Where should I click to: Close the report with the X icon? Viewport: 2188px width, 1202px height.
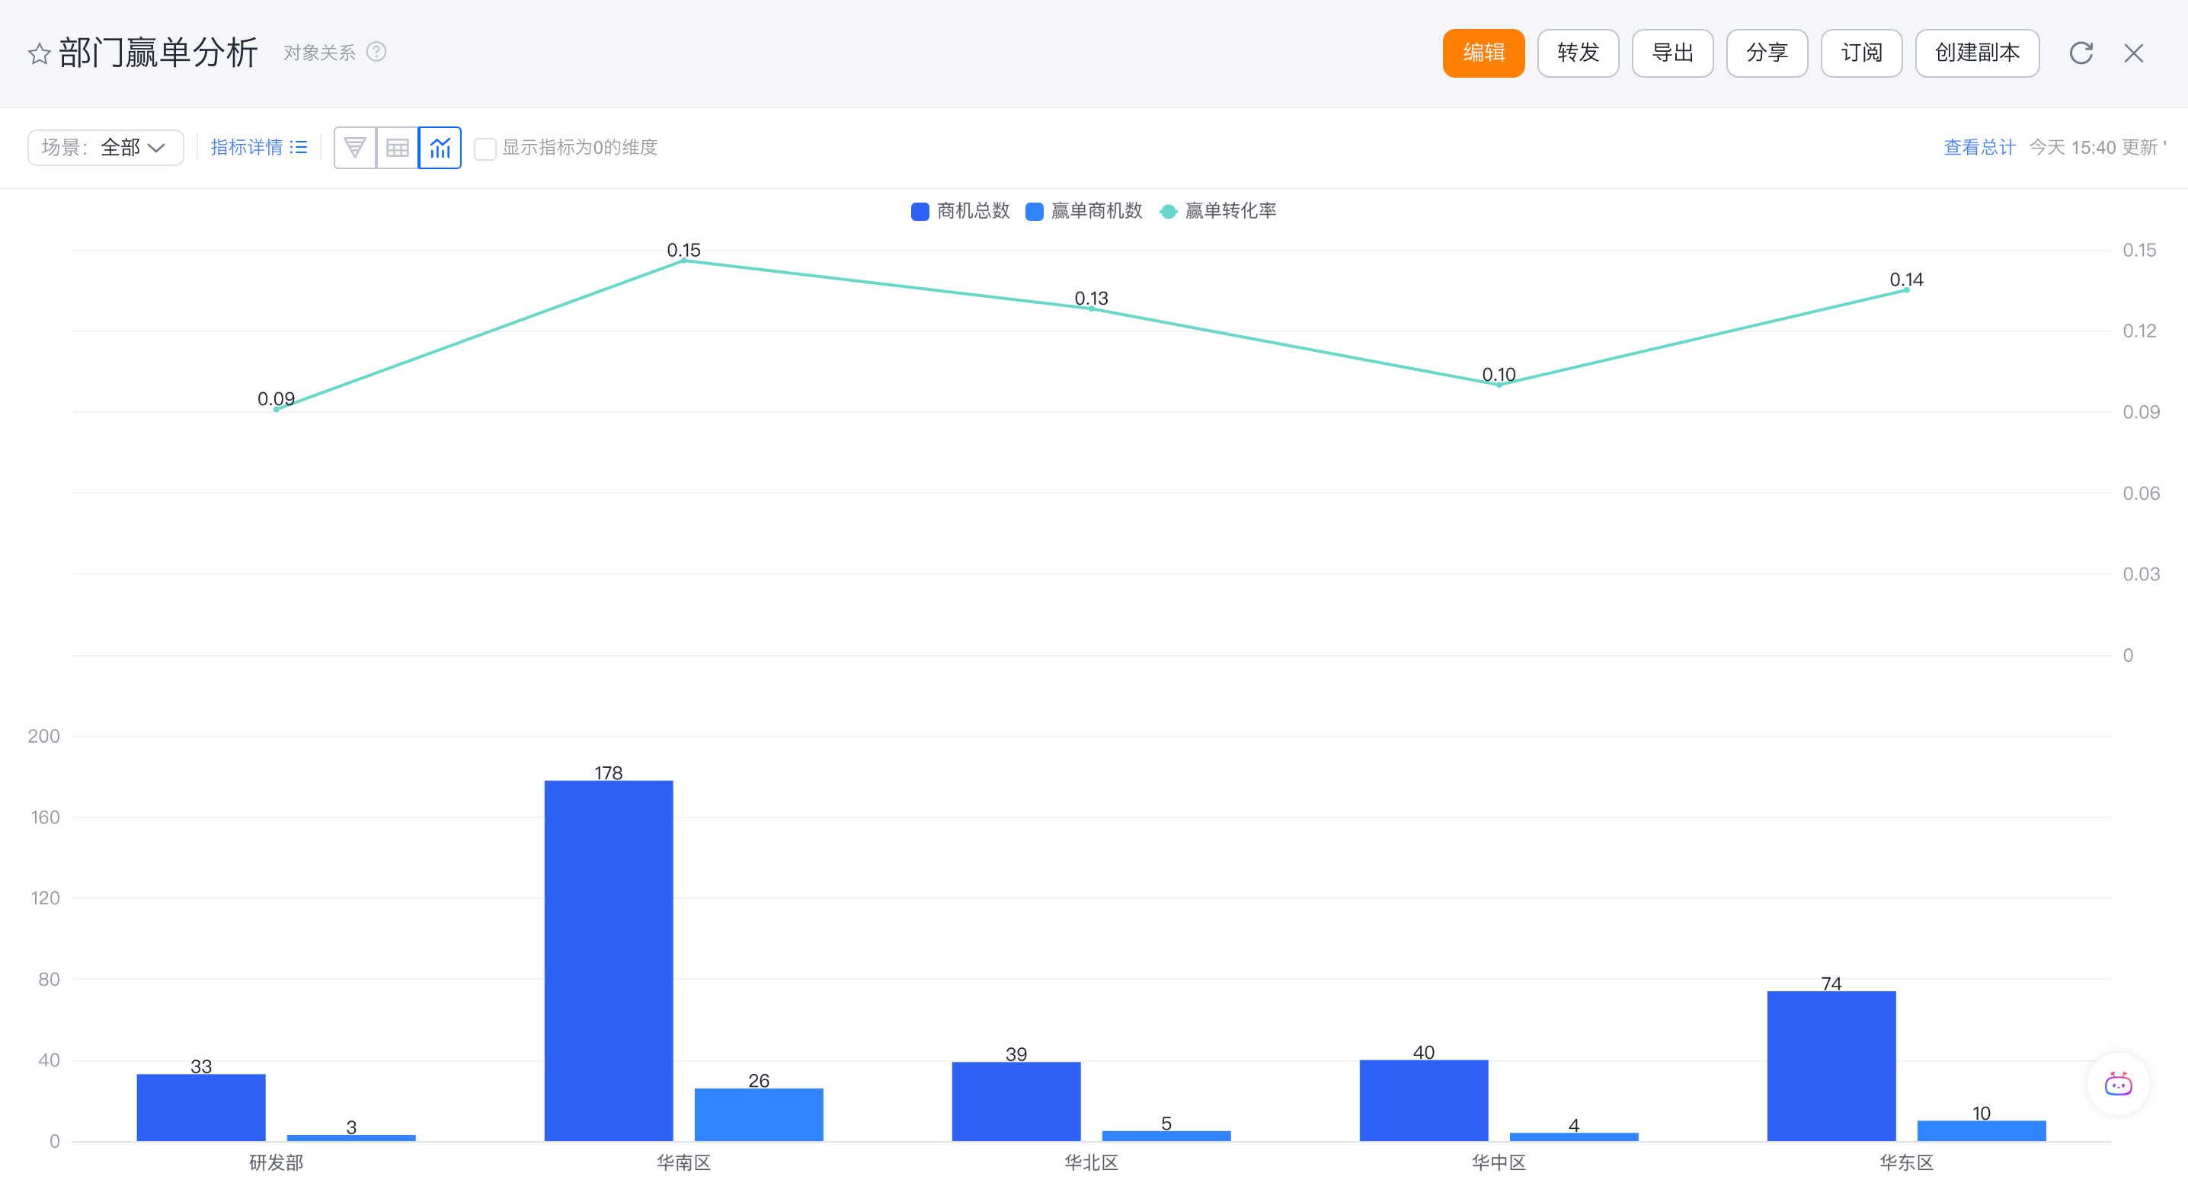pyautogui.click(x=2133, y=53)
